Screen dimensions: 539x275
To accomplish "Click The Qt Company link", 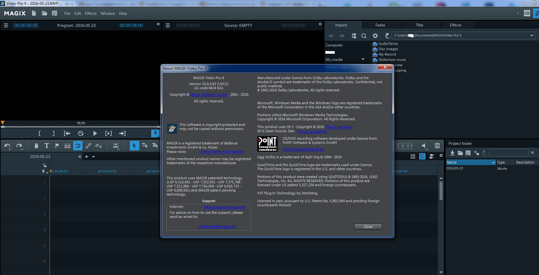I will 339,127.
